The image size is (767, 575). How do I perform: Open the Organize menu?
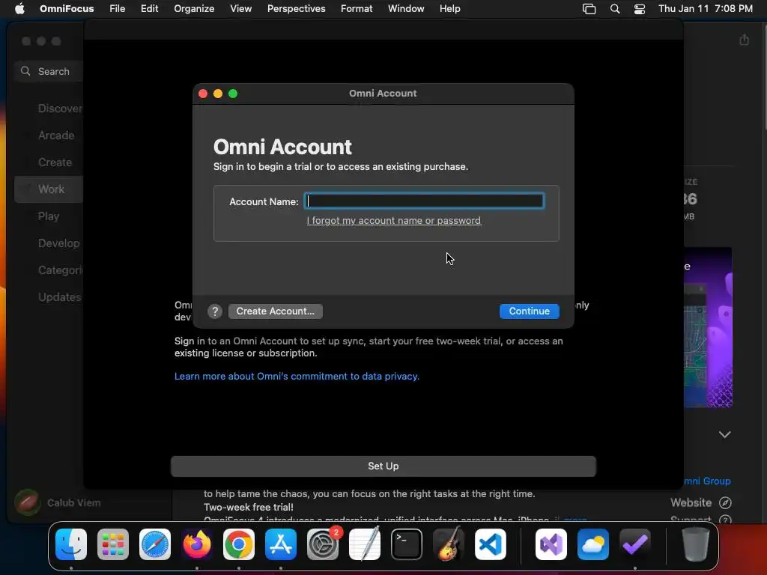click(194, 9)
